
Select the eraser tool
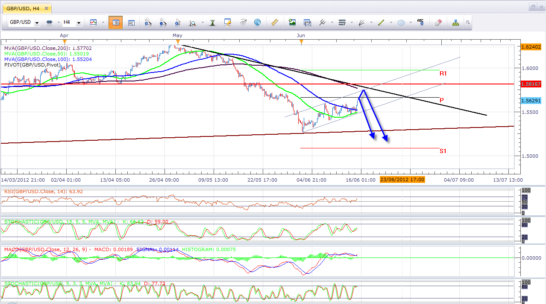pos(438,22)
